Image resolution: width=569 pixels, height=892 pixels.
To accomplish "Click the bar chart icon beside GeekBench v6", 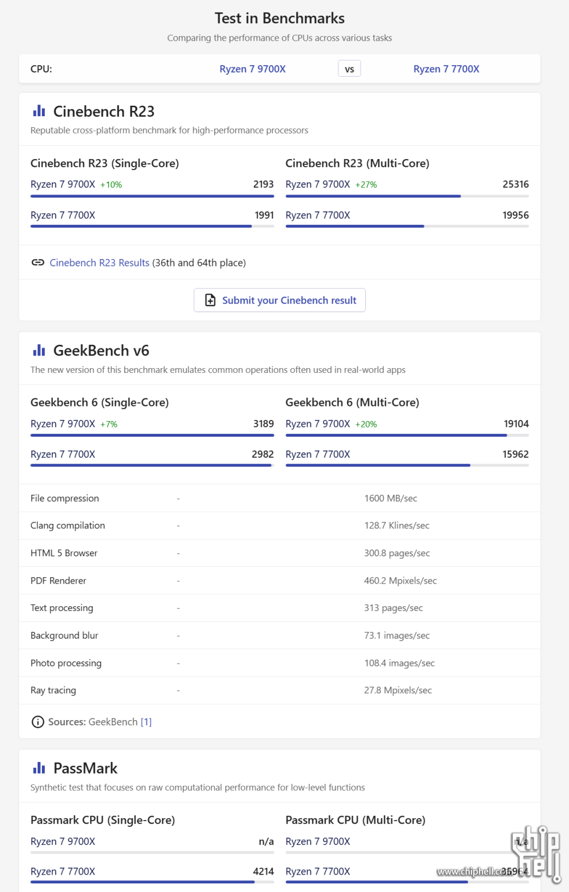I will (39, 350).
